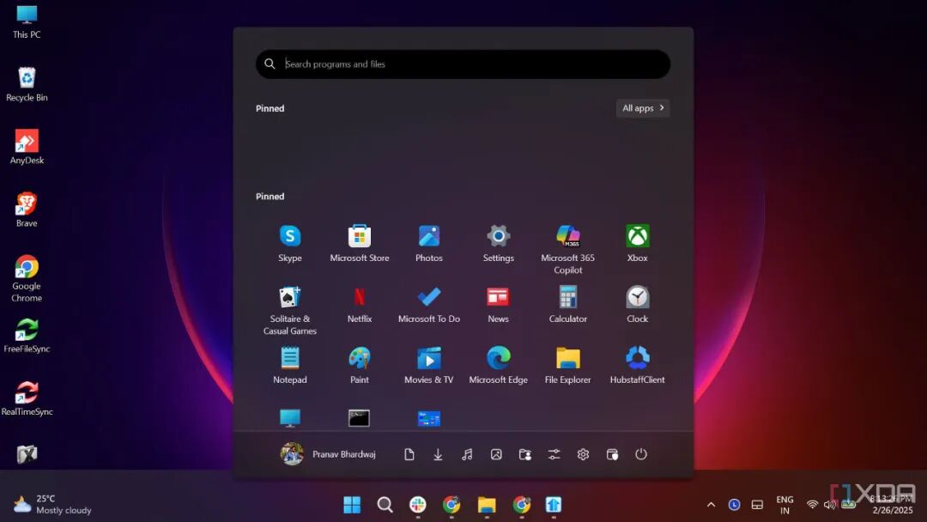
Task: Open Skype from the pinned apps
Action: pyautogui.click(x=290, y=244)
